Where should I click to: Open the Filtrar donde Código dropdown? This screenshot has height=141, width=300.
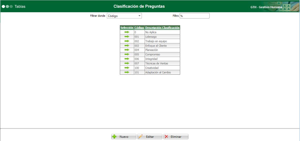pyautogui.click(x=124, y=16)
